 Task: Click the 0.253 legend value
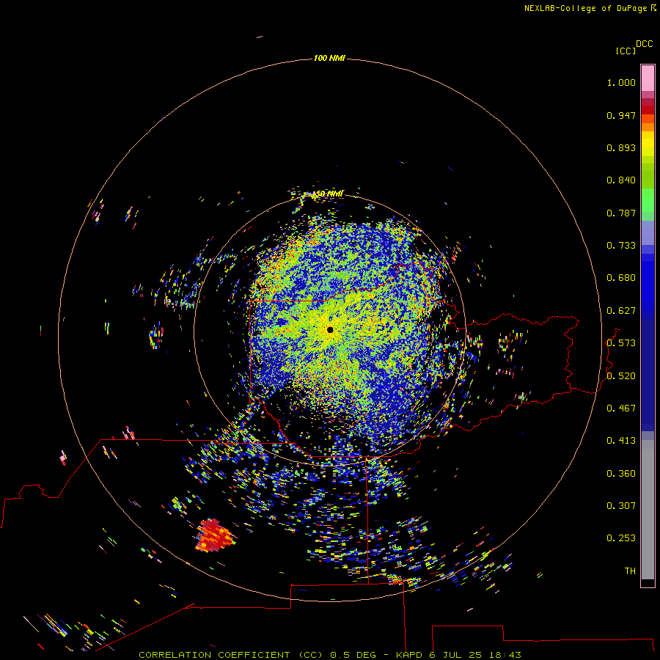621,538
